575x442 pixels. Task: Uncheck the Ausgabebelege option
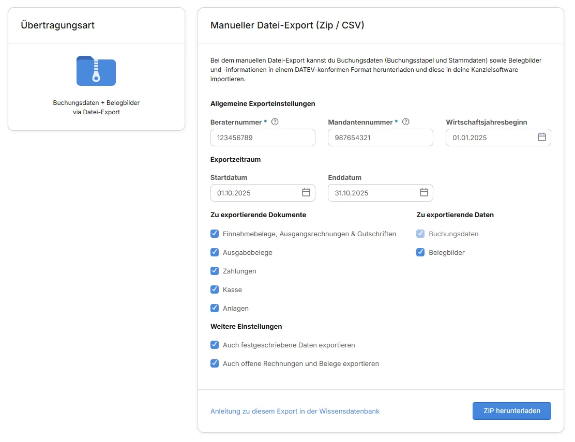215,252
